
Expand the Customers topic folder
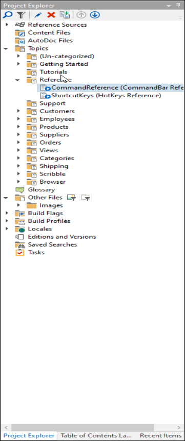(x=18, y=111)
